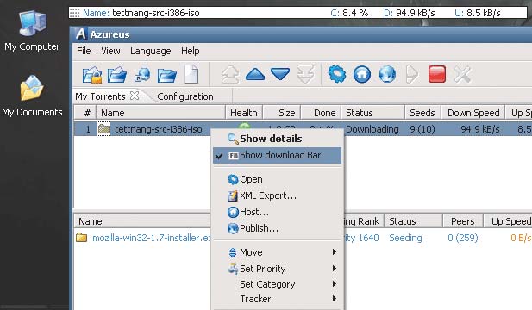This screenshot has height=310, width=532.
Task: Switch to Configuration tab
Action: tap(185, 96)
